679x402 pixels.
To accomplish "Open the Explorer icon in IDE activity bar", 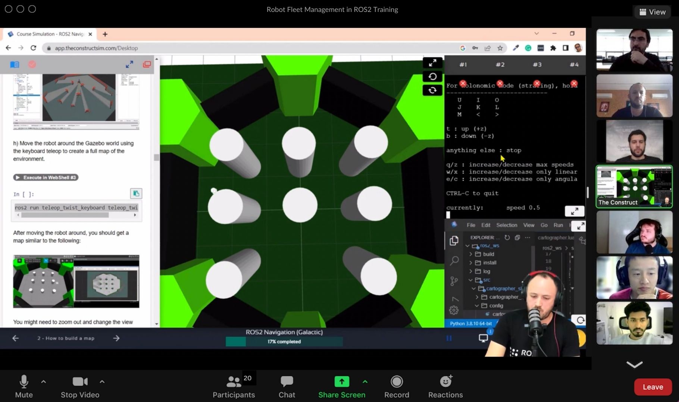I will click(454, 241).
